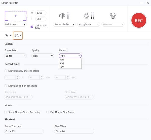Open the screen capture mode icon

[7, 36]
